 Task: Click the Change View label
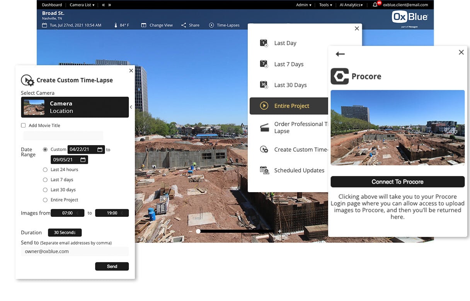click(x=161, y=25)
